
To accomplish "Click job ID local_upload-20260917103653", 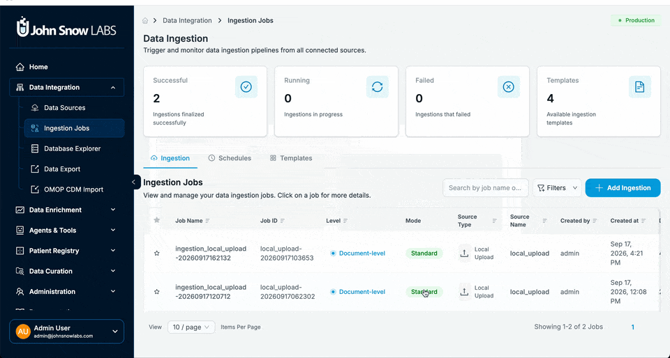I will coord(287,253).
